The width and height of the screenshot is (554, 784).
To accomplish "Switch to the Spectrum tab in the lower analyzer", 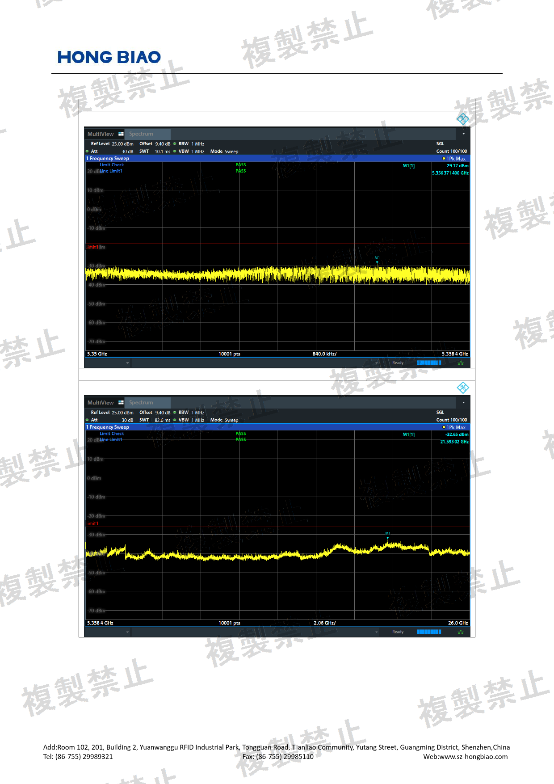I will [148, 402].
